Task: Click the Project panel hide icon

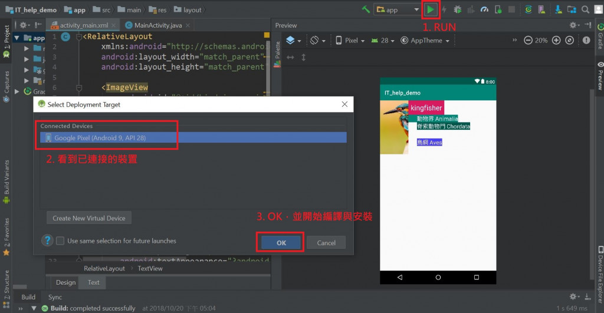Action: [x=38, y=25]
